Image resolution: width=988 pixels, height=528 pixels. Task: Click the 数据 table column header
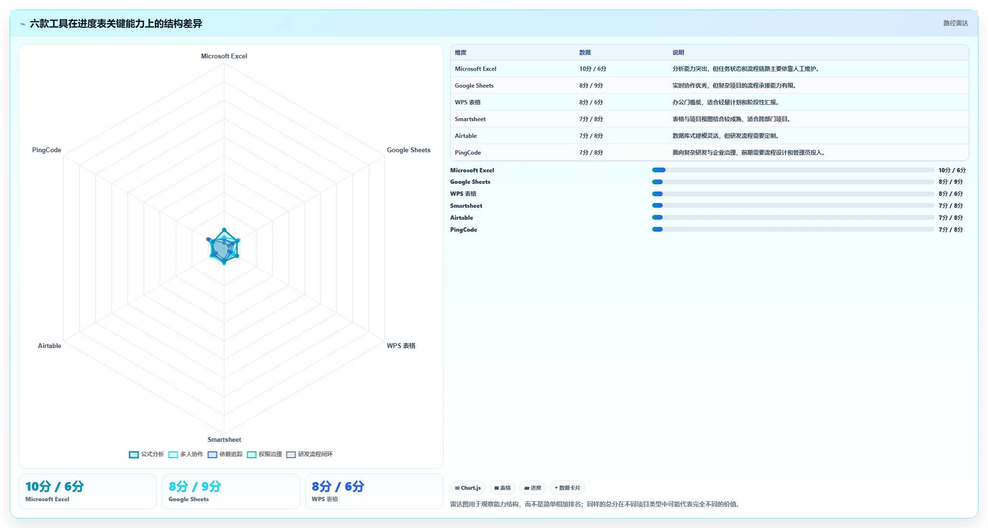tap(585, 53)
